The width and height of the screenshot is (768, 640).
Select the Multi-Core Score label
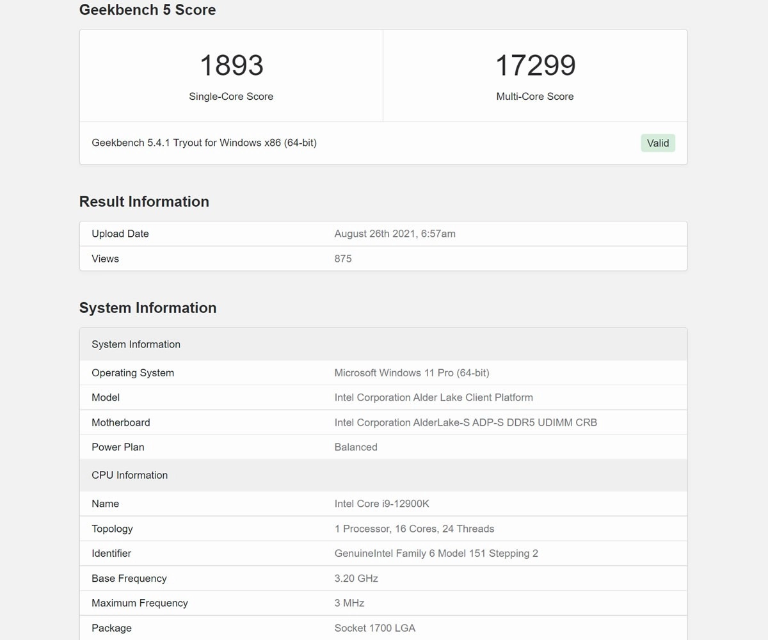coord(535,97)
